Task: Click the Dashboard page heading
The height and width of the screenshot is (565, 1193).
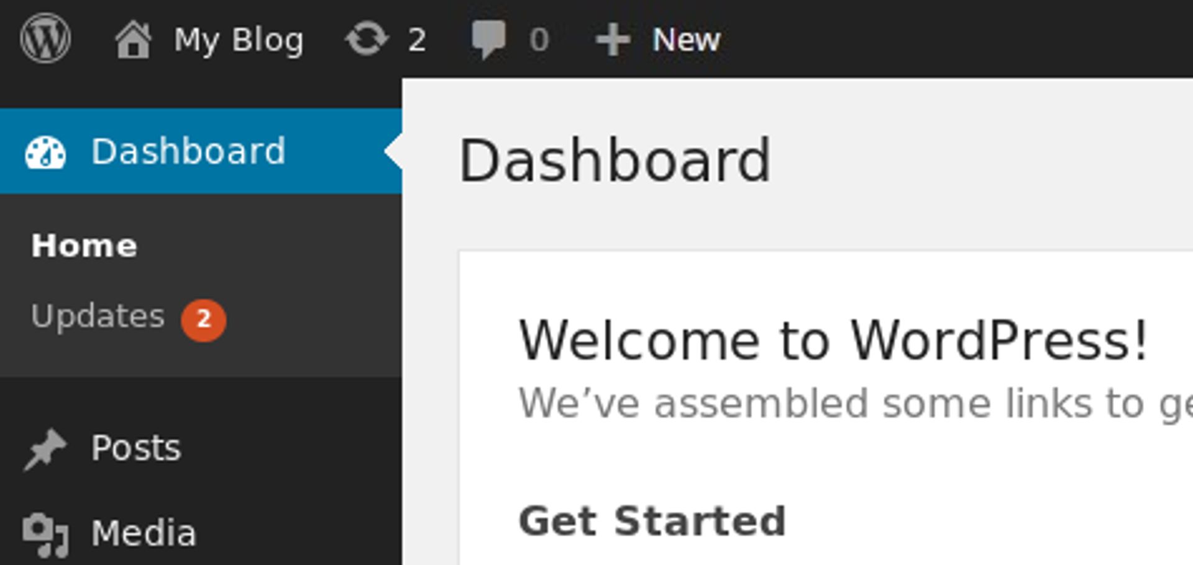Action: [615, 160]
